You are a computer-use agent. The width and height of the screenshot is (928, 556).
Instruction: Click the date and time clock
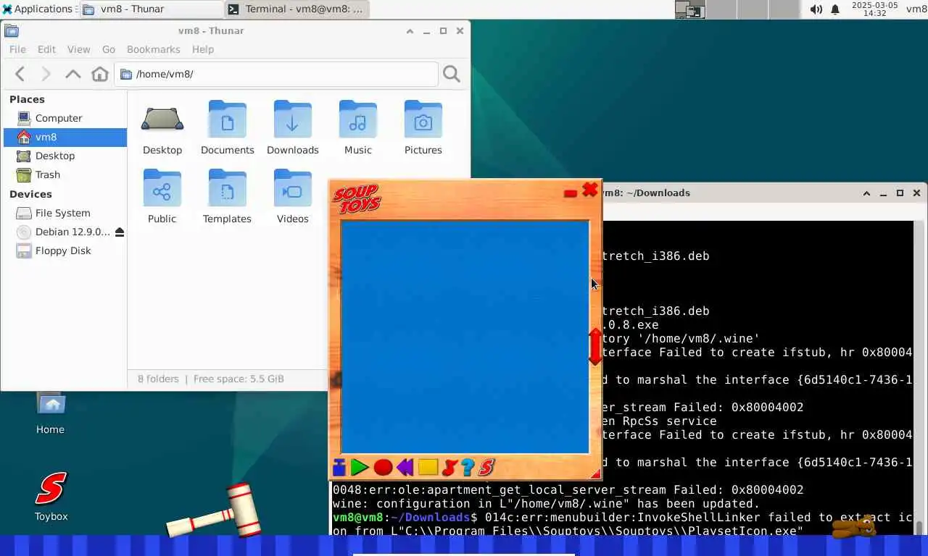tap(875, 9)
